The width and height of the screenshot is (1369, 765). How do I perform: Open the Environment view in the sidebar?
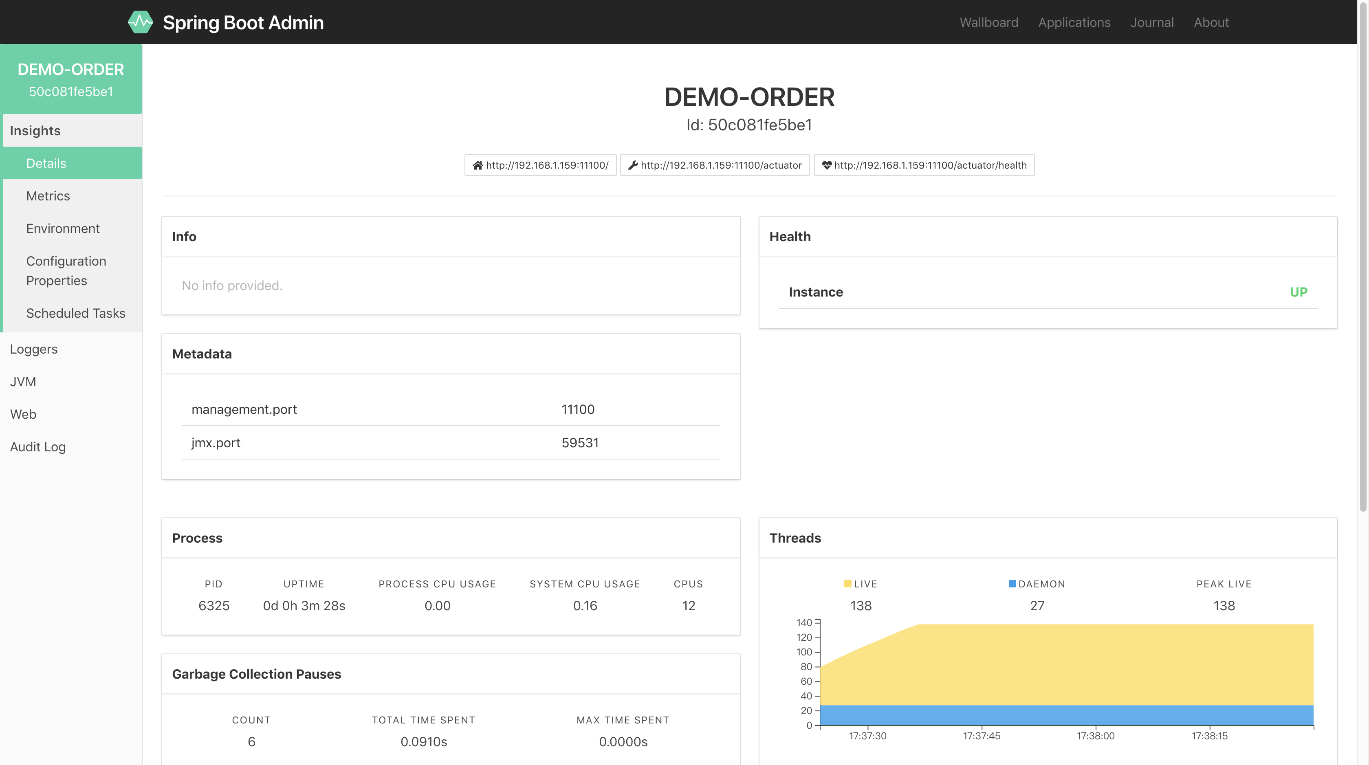[x=63, y=229]
